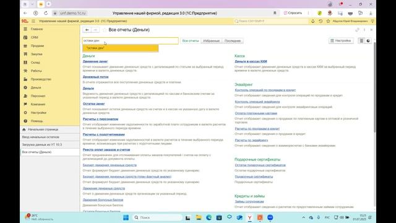Click the 1C logo icon

(x=25, y=21)
